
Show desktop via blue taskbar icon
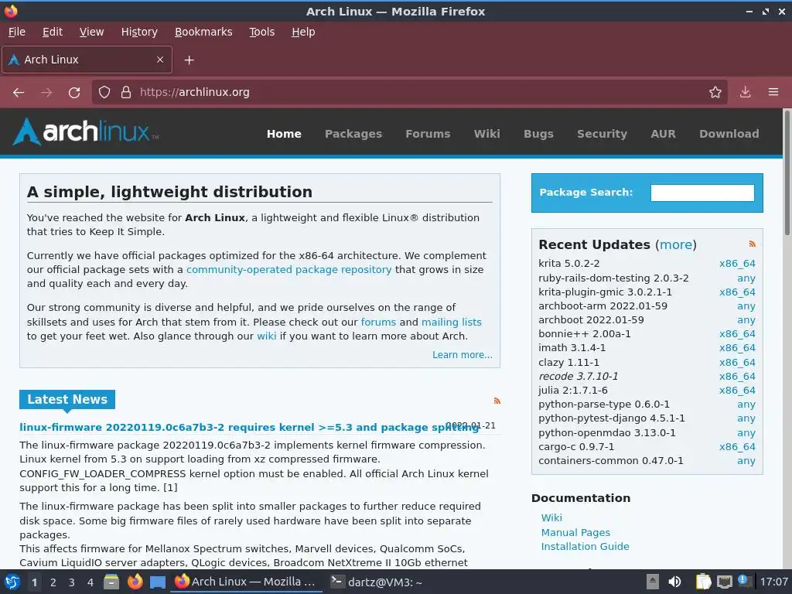coord(158,582)
